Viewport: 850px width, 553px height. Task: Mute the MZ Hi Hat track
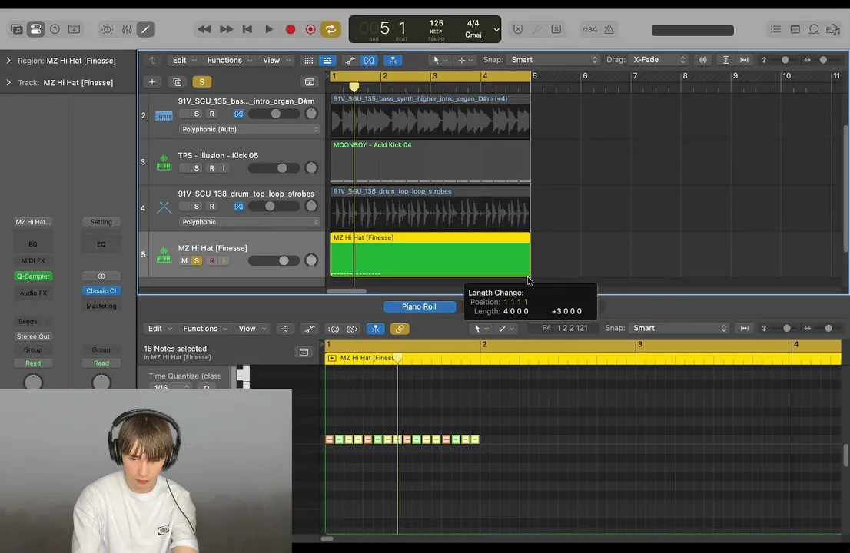tap(184, 261)
